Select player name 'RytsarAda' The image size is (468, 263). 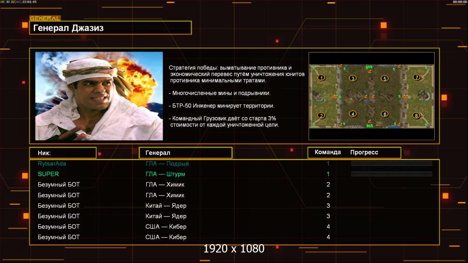[x=52, y=163]
